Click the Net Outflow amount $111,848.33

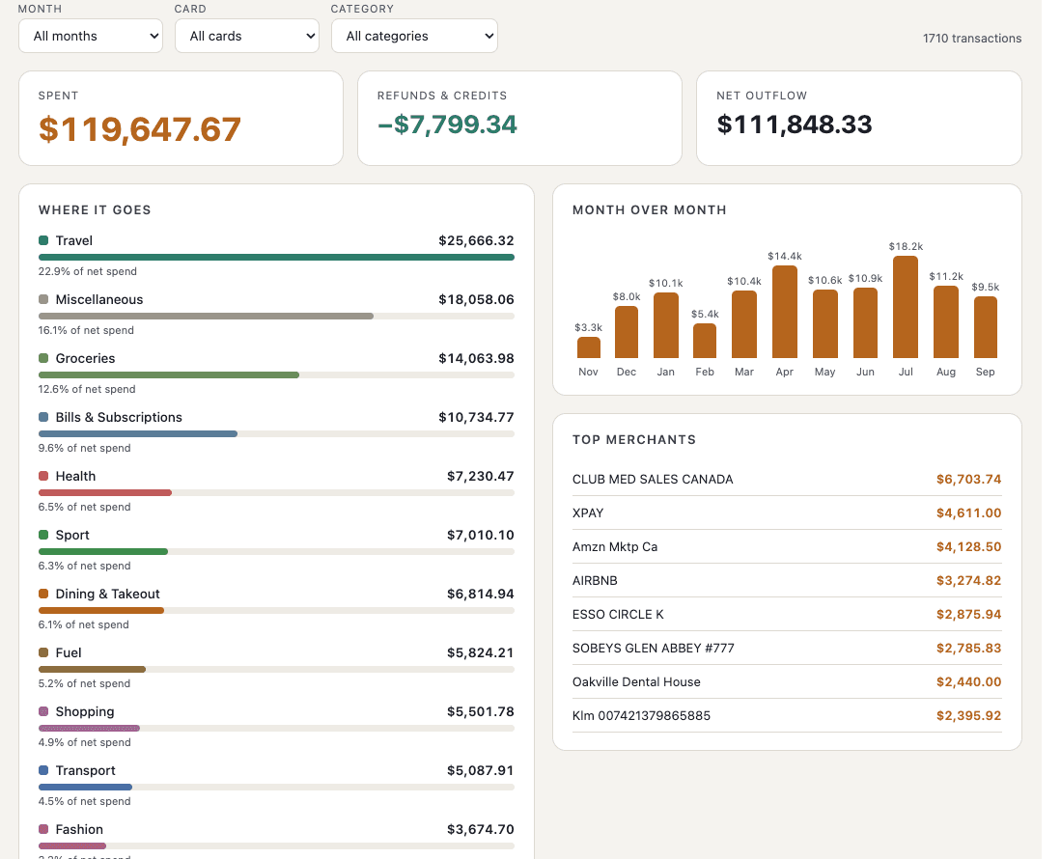coord(795,125)
